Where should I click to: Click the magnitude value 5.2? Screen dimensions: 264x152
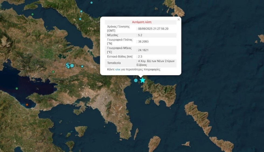(x=140, y=35)
